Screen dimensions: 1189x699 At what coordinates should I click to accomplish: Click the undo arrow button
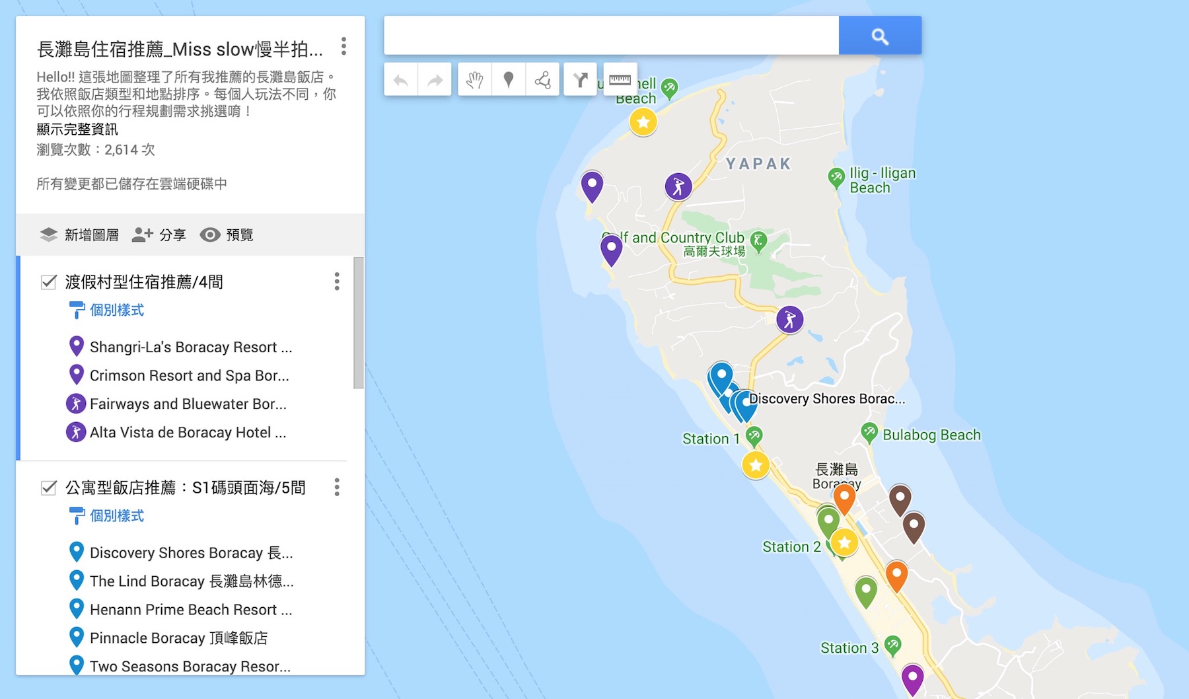point(400,80)
